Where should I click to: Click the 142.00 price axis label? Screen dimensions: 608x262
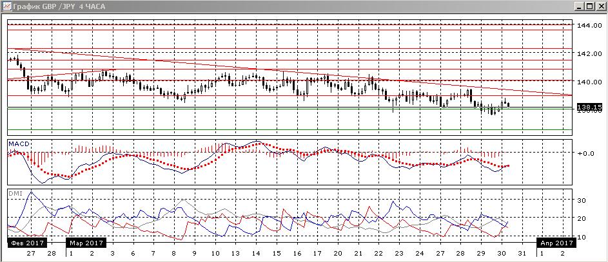pyautogui.click(x=590, y=54)
